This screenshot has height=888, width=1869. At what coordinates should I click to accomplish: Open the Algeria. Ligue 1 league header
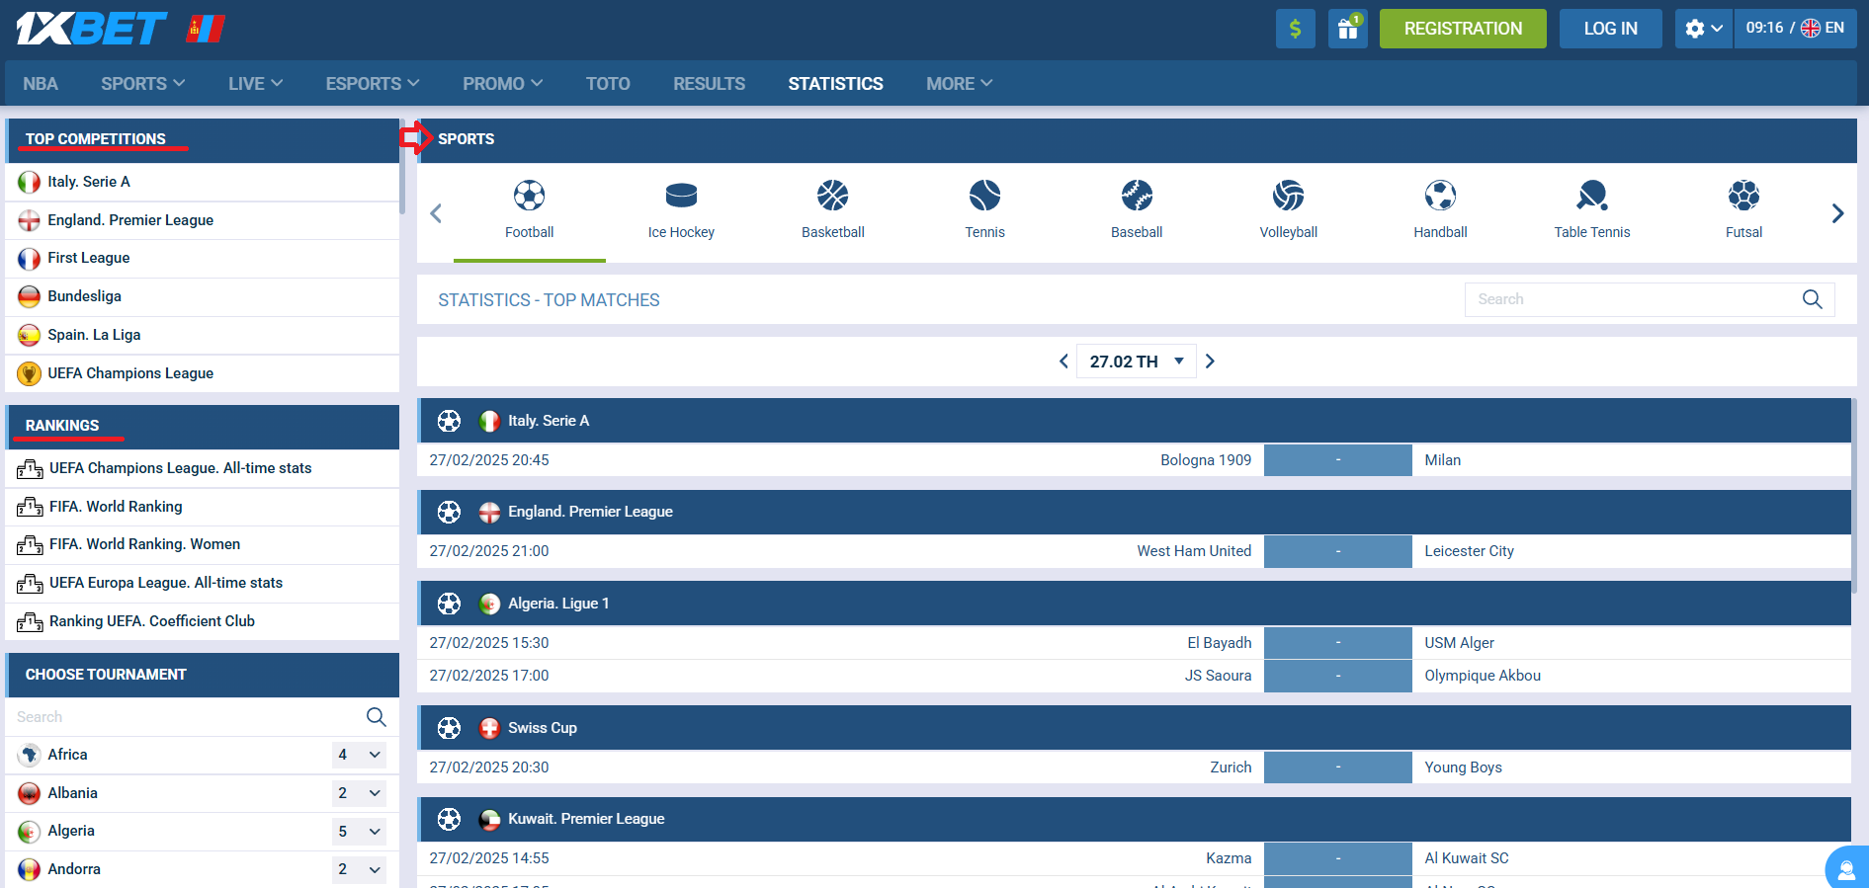tap(1134, 604)
